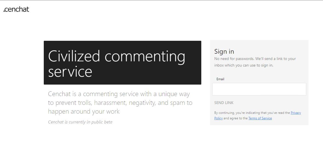Click the 'happen around your work' line

point(84,111)
